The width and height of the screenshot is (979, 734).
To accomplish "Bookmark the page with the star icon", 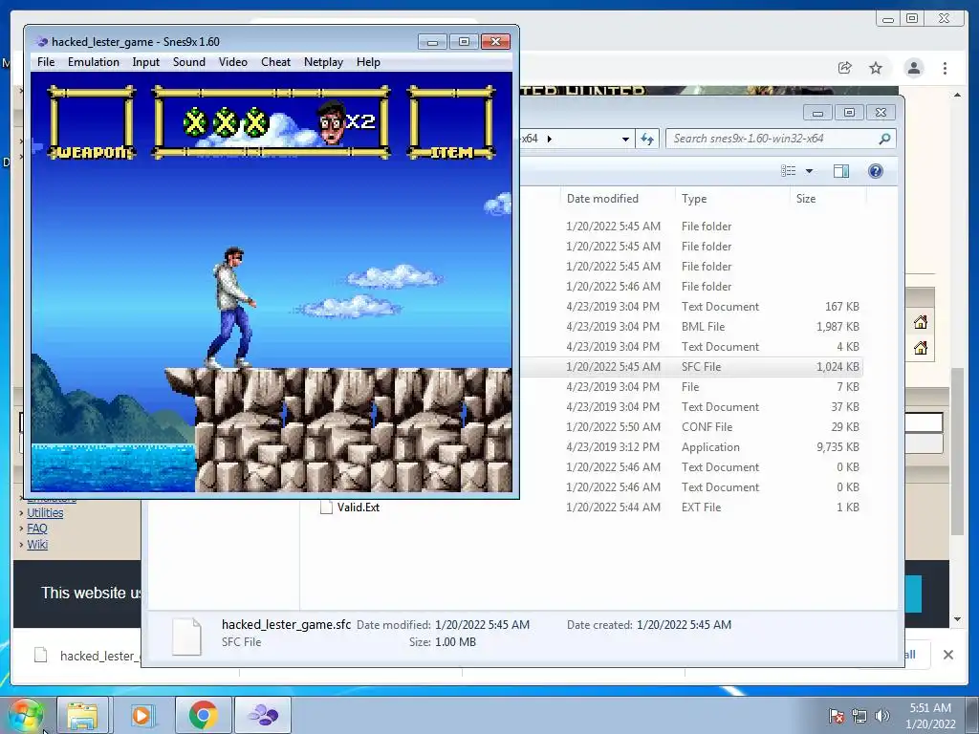I will (876, 68).
